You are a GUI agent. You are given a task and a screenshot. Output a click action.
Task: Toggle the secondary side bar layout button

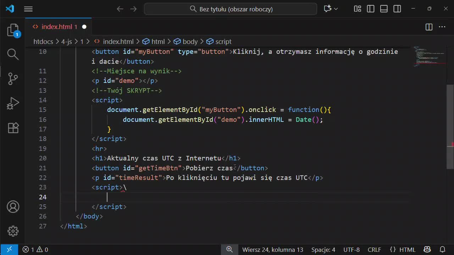pyautogui.click(x=397, y=9)
